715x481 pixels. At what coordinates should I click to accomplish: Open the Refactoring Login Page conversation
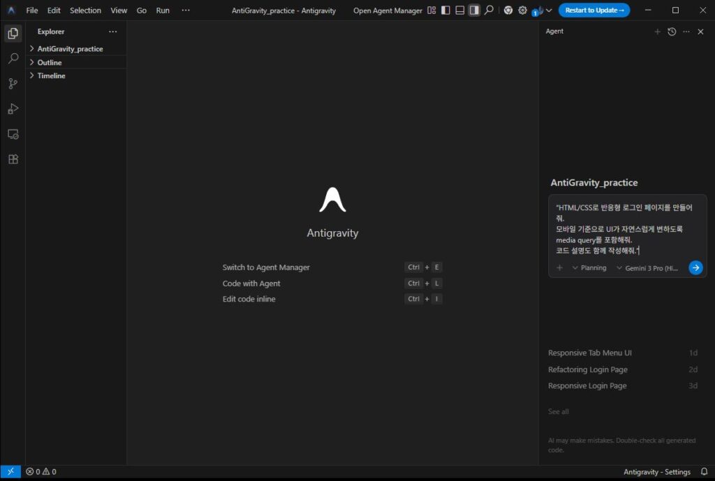[x=588, y=369]
